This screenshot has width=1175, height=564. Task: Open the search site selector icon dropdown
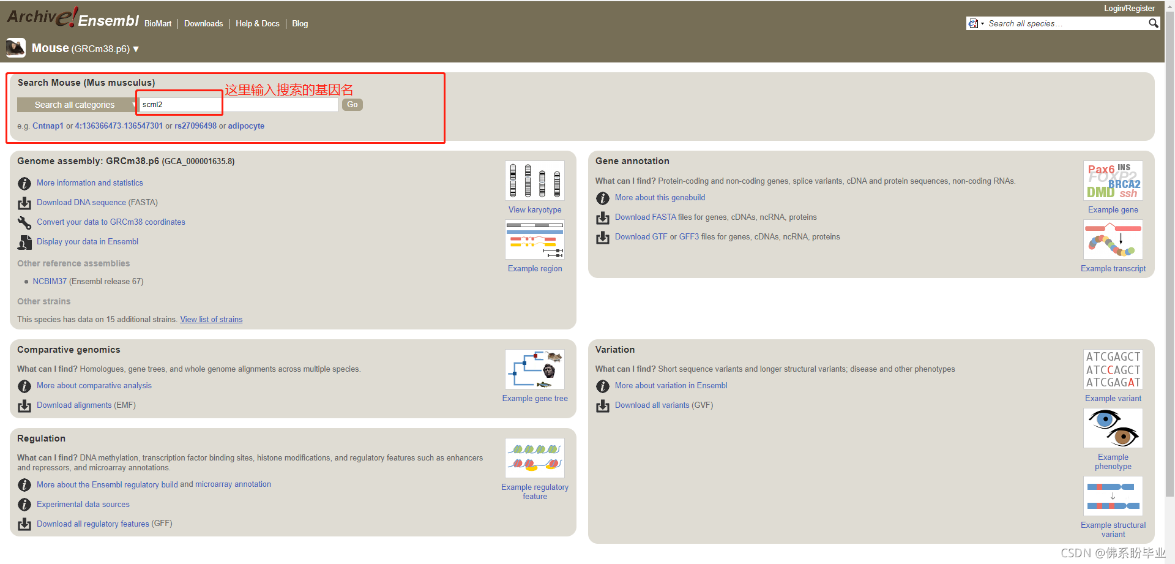point(975,23)
